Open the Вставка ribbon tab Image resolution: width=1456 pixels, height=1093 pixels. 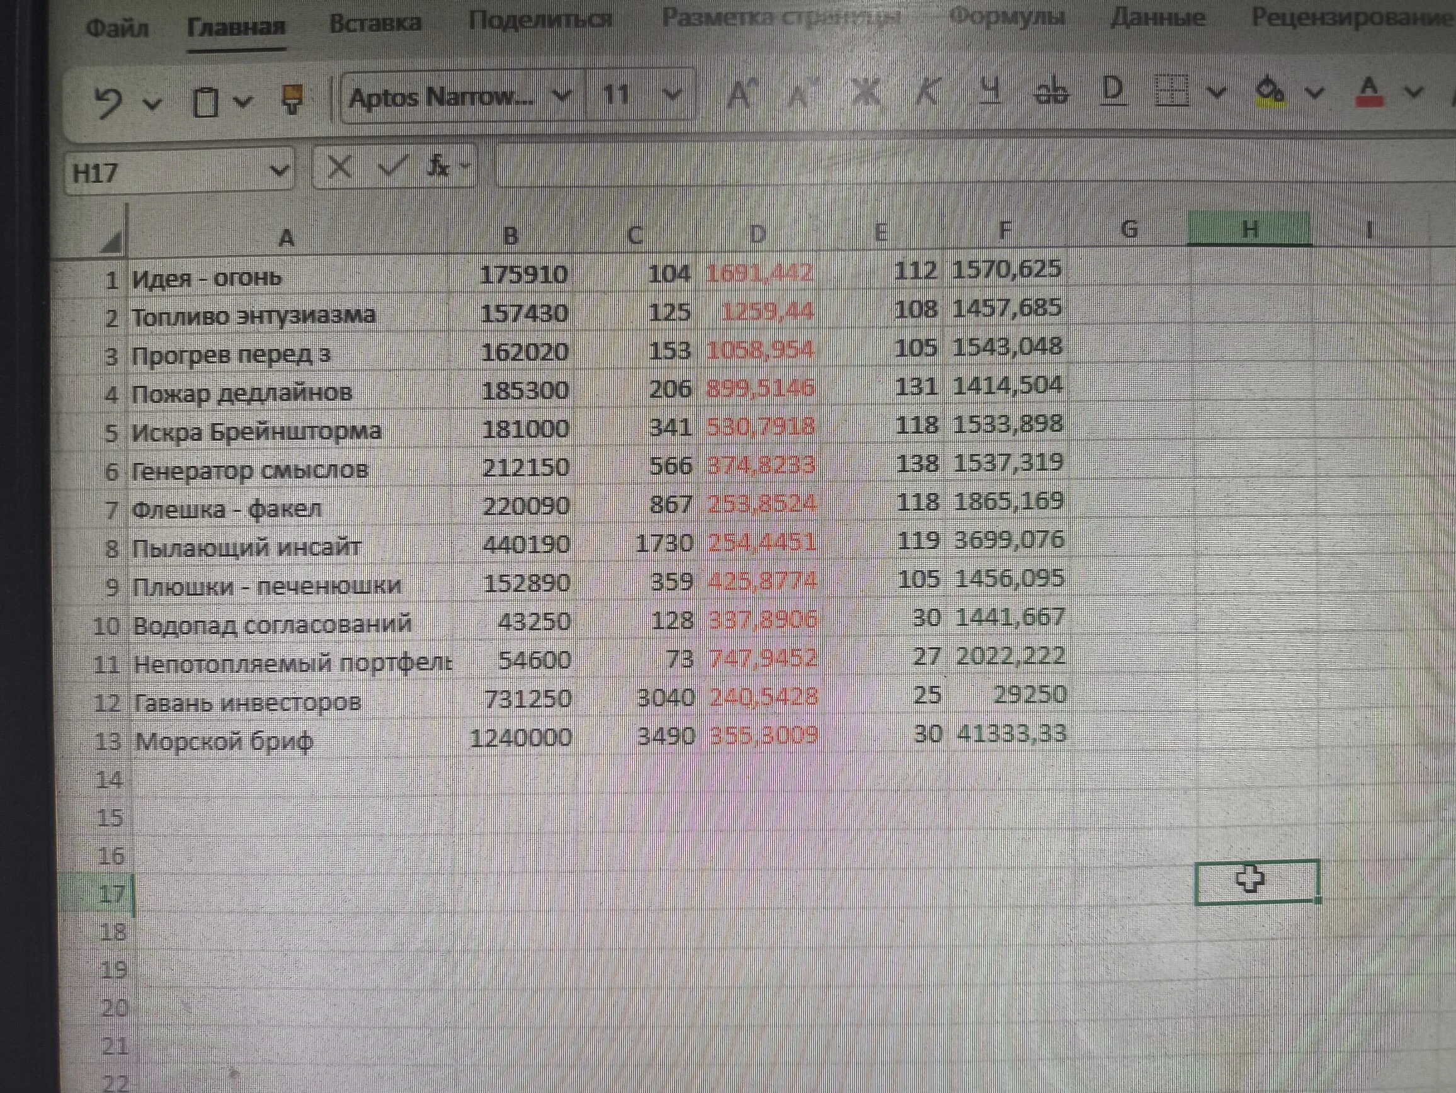point(375,23)
